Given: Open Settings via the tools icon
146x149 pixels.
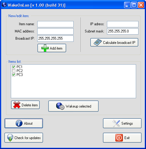Looking at the screenshot, I should (116, 123).
